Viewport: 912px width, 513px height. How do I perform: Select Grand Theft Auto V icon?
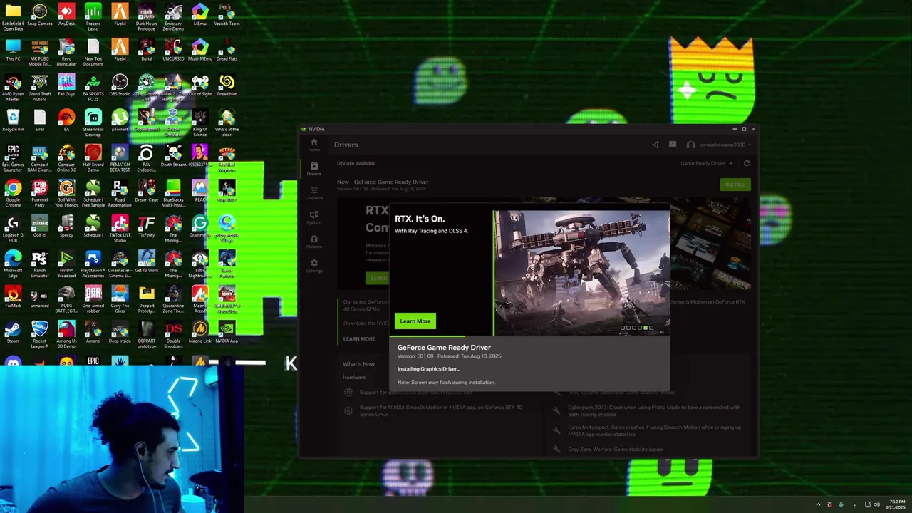pyautogui.click(x=40, y=88)
